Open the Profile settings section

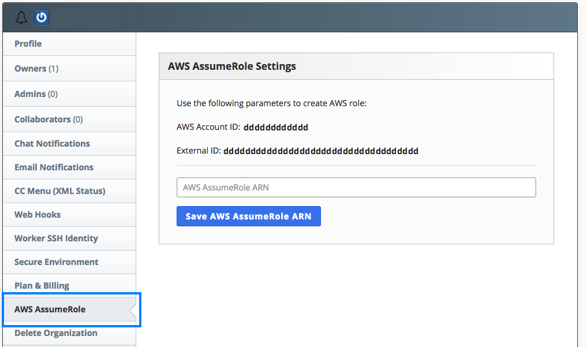tap(69, 44)
